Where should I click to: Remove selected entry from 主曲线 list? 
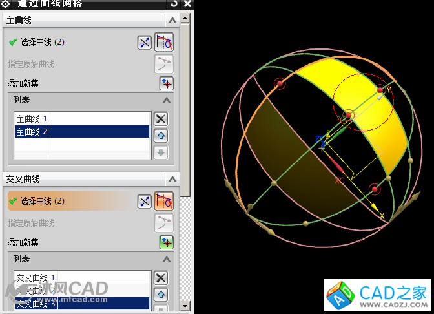161,118
